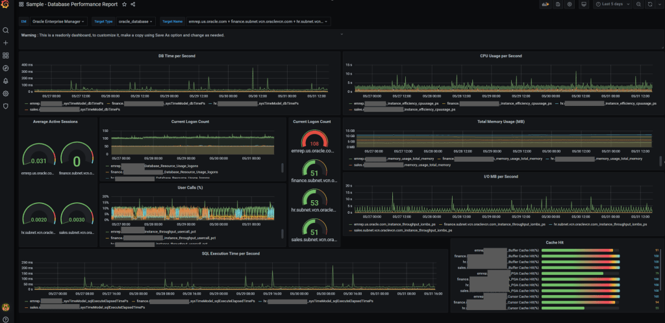Star this dashboard as favorite

point(124,5)
